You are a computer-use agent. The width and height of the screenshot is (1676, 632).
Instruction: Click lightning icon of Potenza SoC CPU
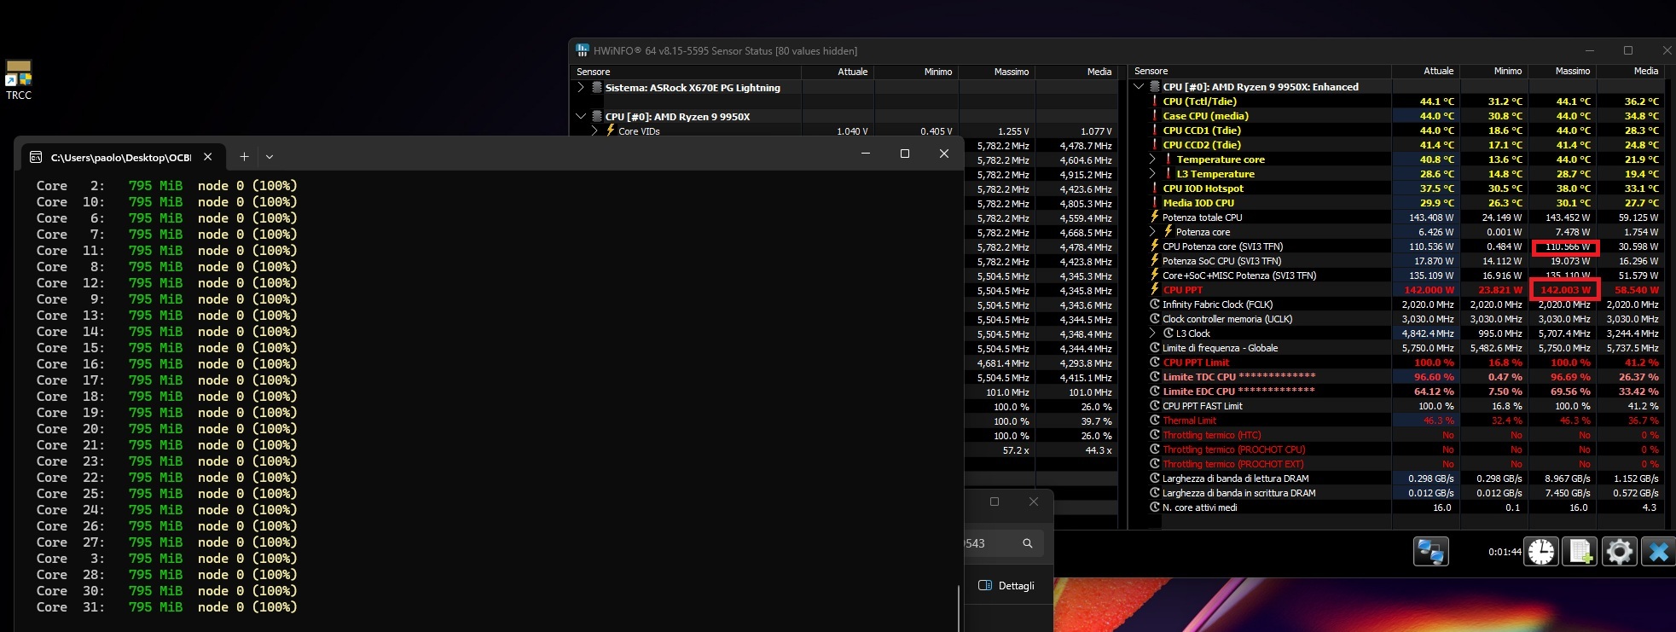pos(1155,261)
